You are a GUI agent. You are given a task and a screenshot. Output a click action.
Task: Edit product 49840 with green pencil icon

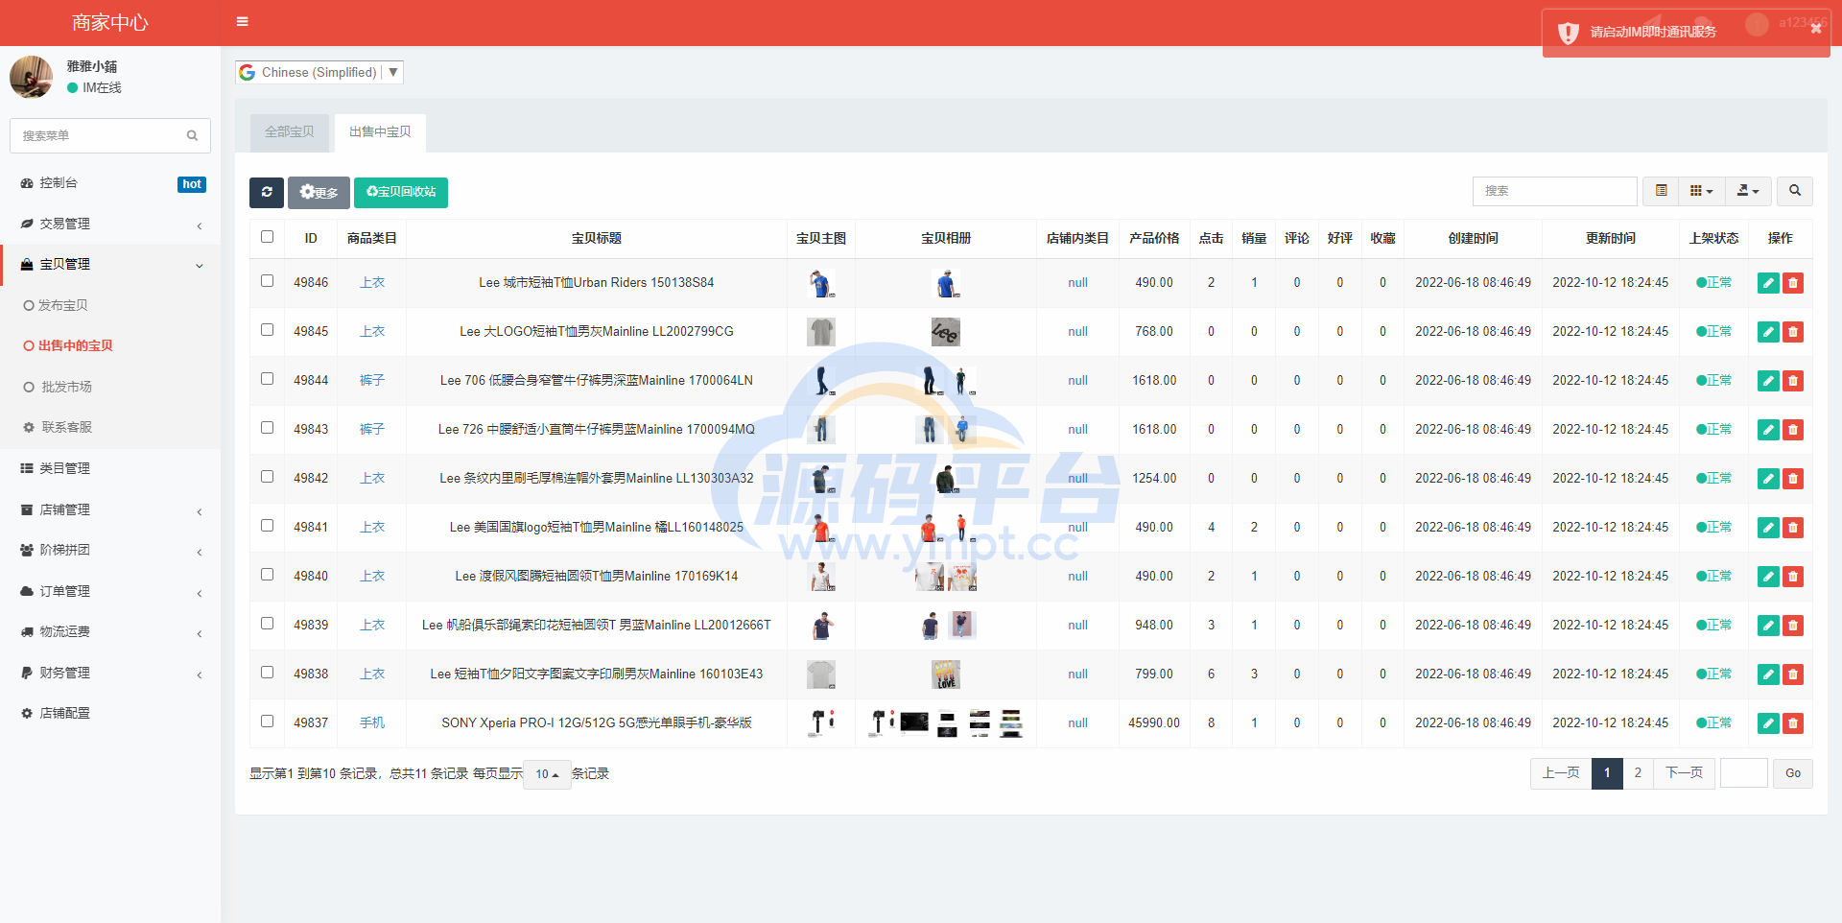click(x=1768, y=577)
